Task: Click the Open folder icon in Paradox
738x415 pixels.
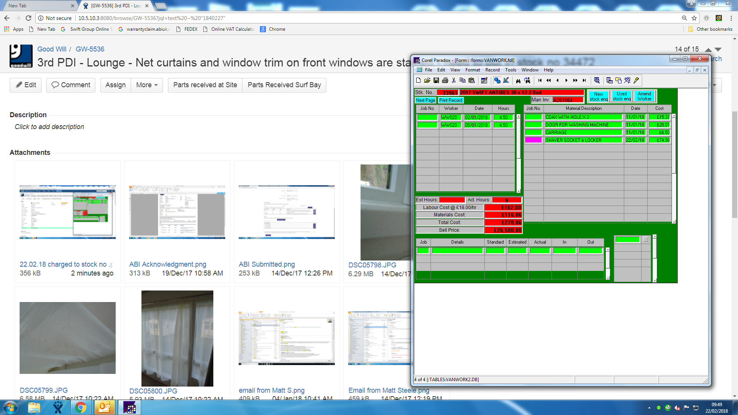Action: [427, 80]
